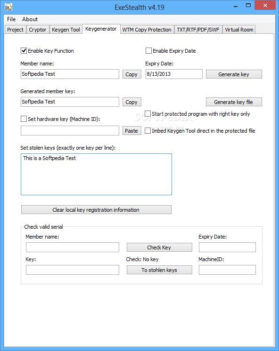Open the WTM Copy Protection tab
The height and width of the screenshot is (351, 279).
[x=147, y=30]
